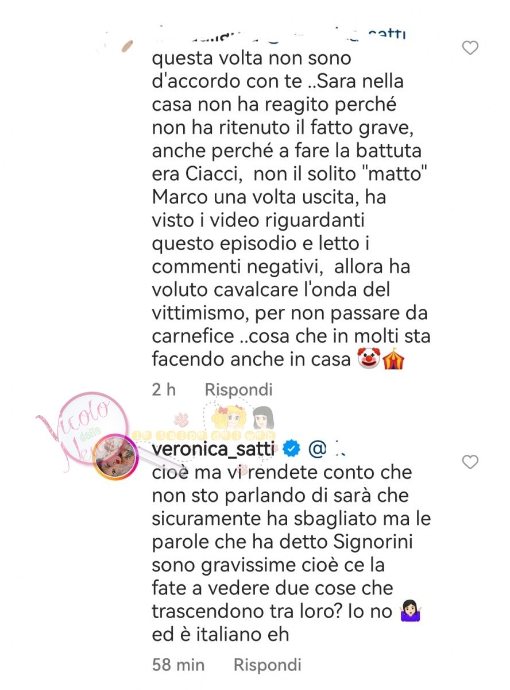Tap the heart beside veronica_satti's reply
The width and height of the screenshot is (510, 690).
(470, 461)
